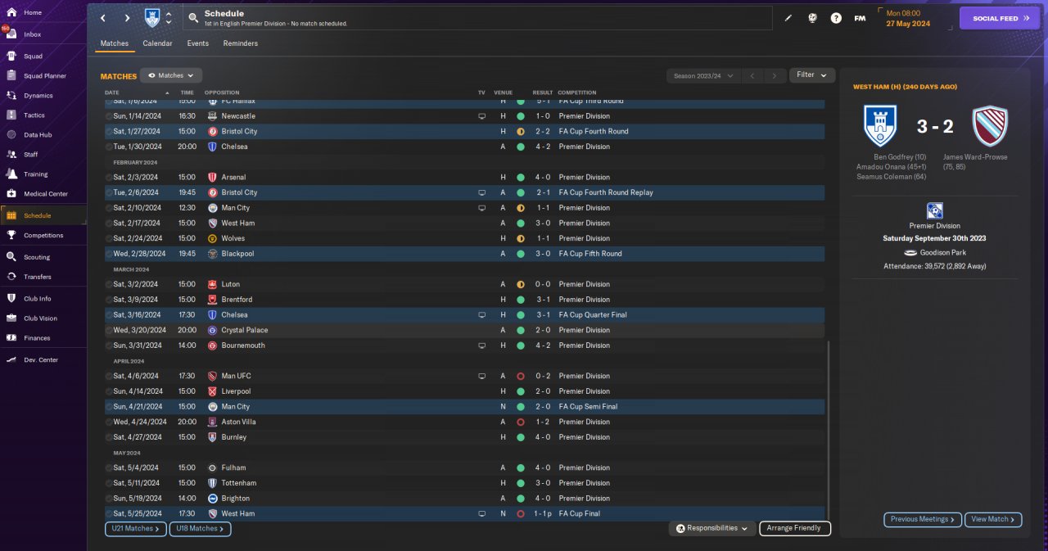Image resolution: width=1048 pixels, height=551 pixels.
Task: Open the Tactics screen
Action: click(x=34, y=115)
